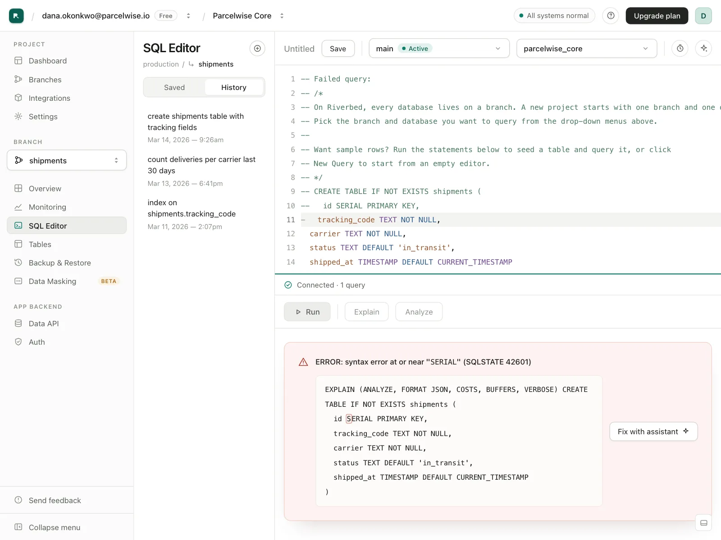The image size is (721, 540).
Task: Open the Tables page
Action: pos(67,244)
